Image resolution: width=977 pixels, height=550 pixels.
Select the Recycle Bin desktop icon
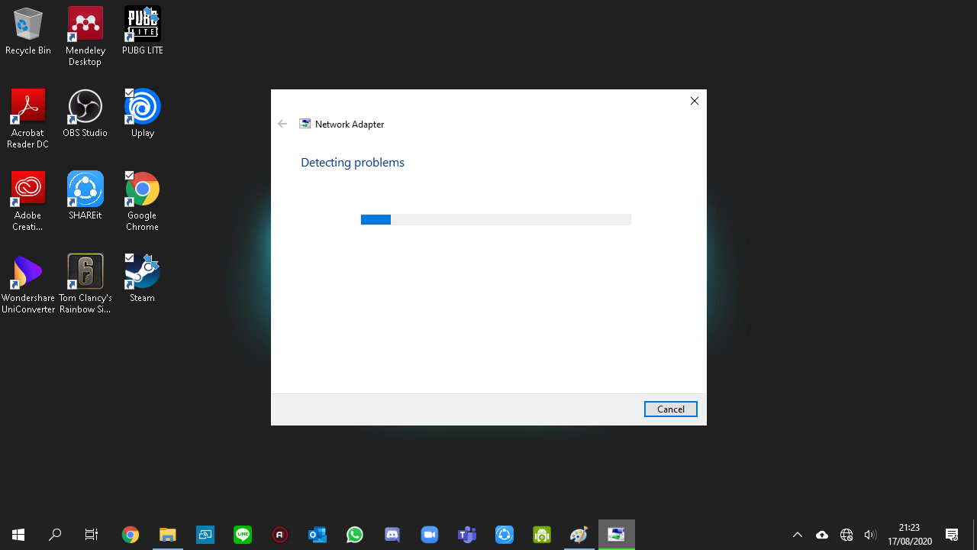click(x=28, y=32)
